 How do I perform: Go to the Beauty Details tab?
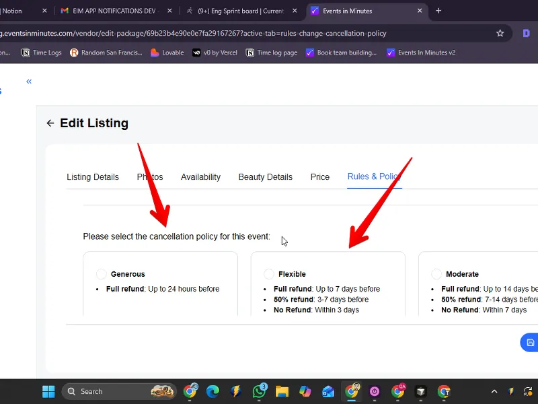pos(265,177)
